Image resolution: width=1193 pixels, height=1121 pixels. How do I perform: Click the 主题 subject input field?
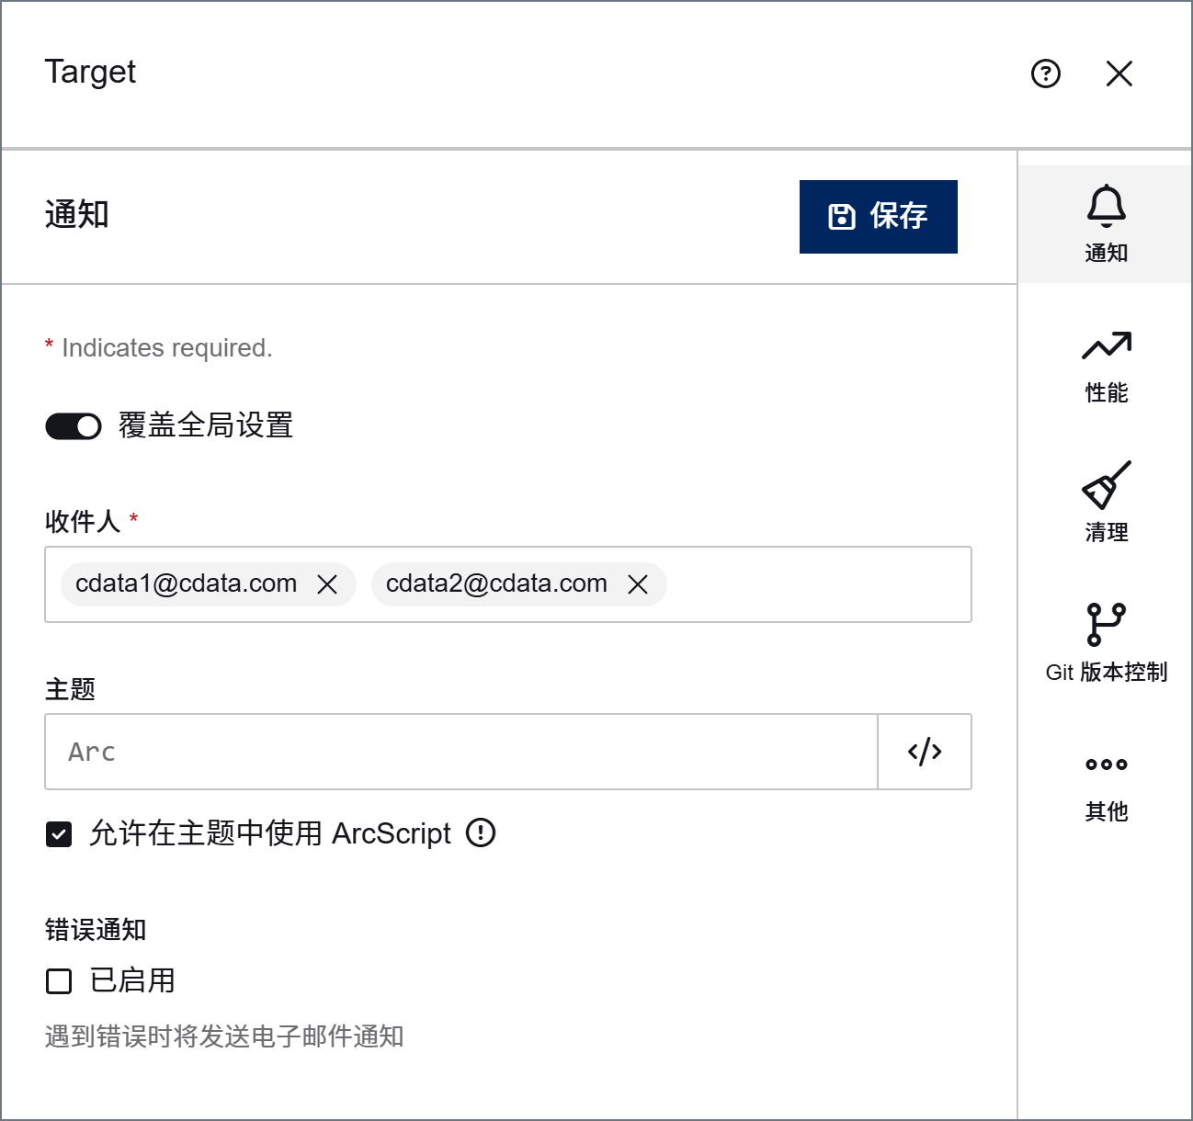point(461,752)
